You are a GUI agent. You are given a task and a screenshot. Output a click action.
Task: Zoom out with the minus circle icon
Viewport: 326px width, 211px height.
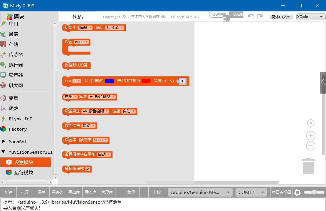click(311, 146)
